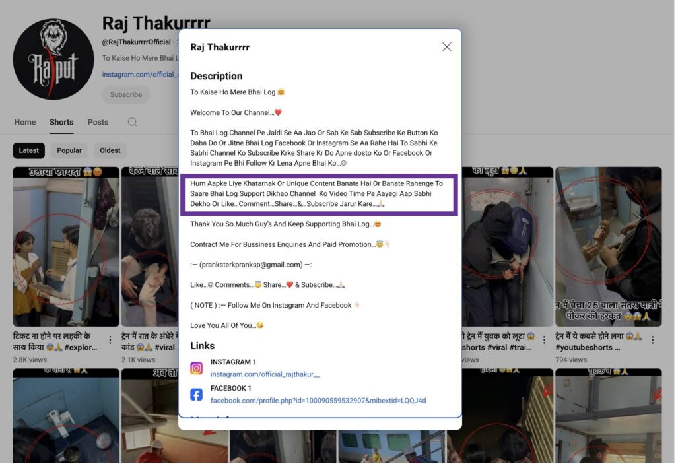Viewport: 676px width, 464px height.
Task: Open the orange seller short with 794 views
Action: [608, 247]
